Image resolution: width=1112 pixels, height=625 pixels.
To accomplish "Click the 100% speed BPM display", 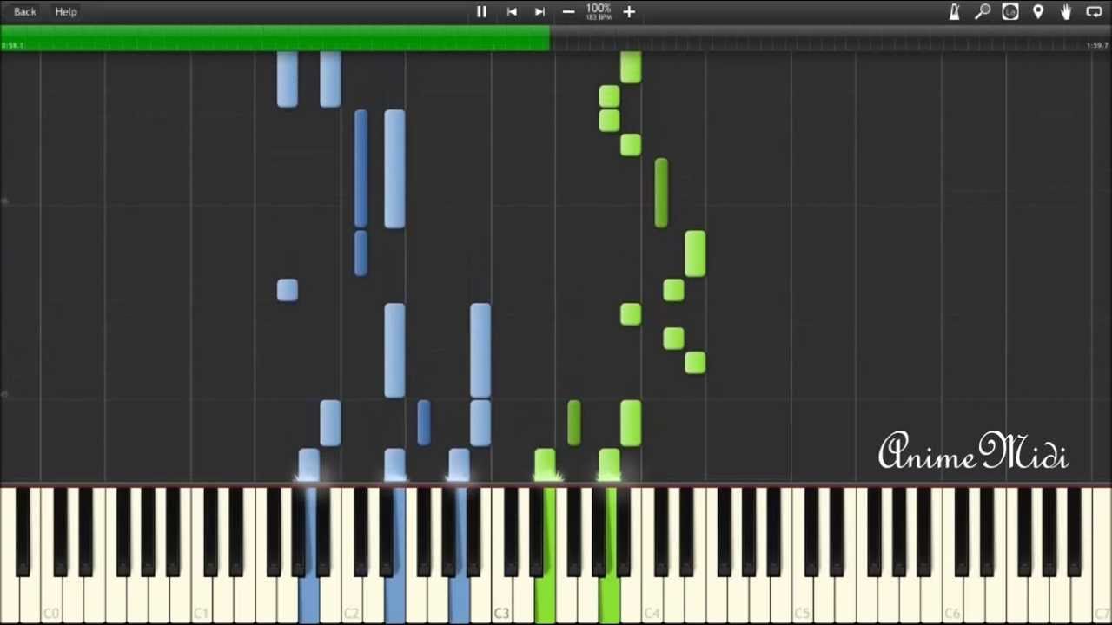I will 599,11.
